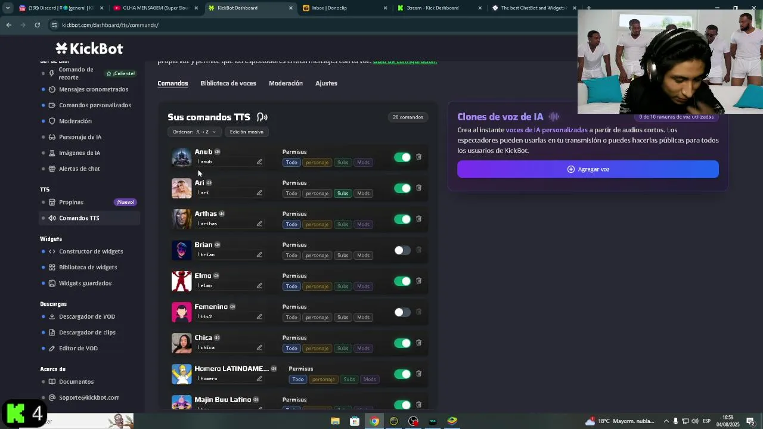
Task: Open the browser tab search dropdown arrow
Action: coord(8,8)
